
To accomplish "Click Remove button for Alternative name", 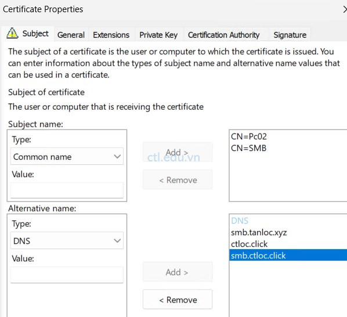I will pyautogui.click(x=178, y=299).
